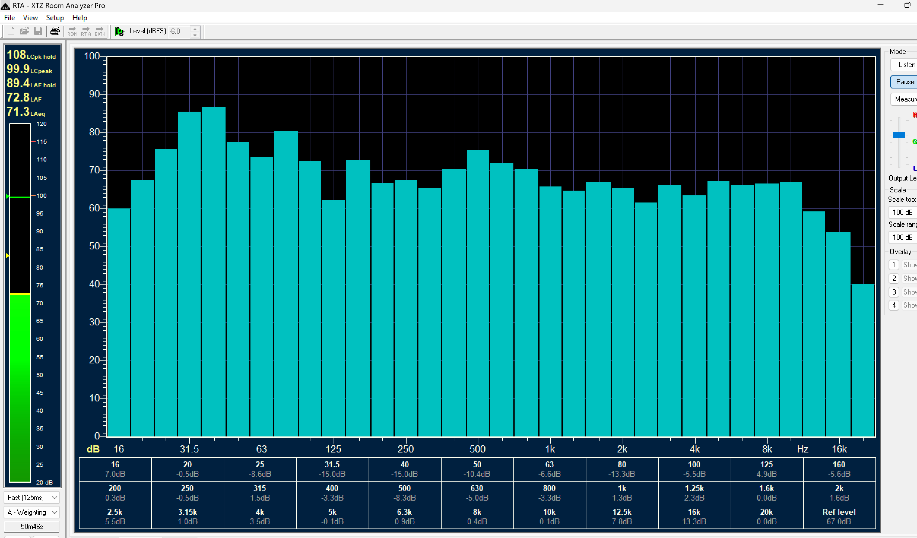Click the send-to-BOTH arrow icon
The height and width of the screenshot is (538, 917).
click(x=100, y=31)
